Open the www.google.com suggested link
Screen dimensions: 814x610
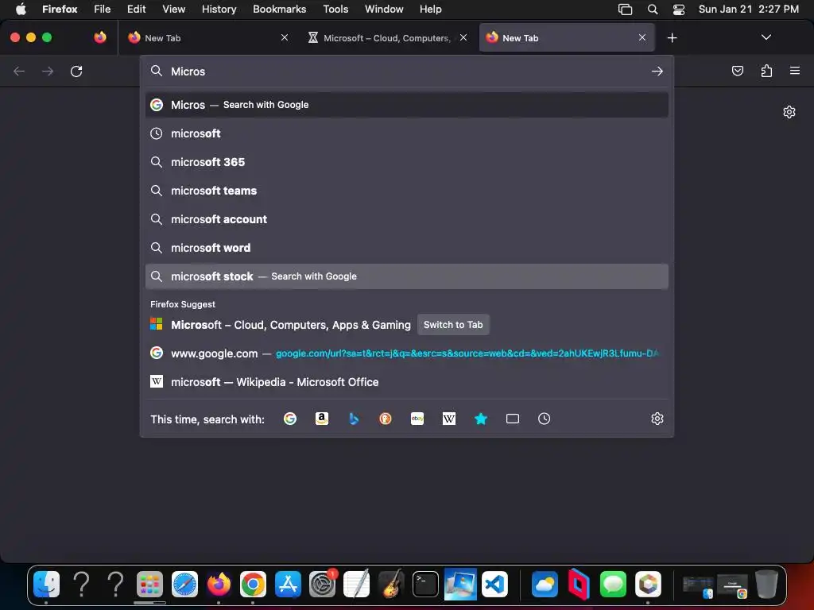(x=407, y=353)
